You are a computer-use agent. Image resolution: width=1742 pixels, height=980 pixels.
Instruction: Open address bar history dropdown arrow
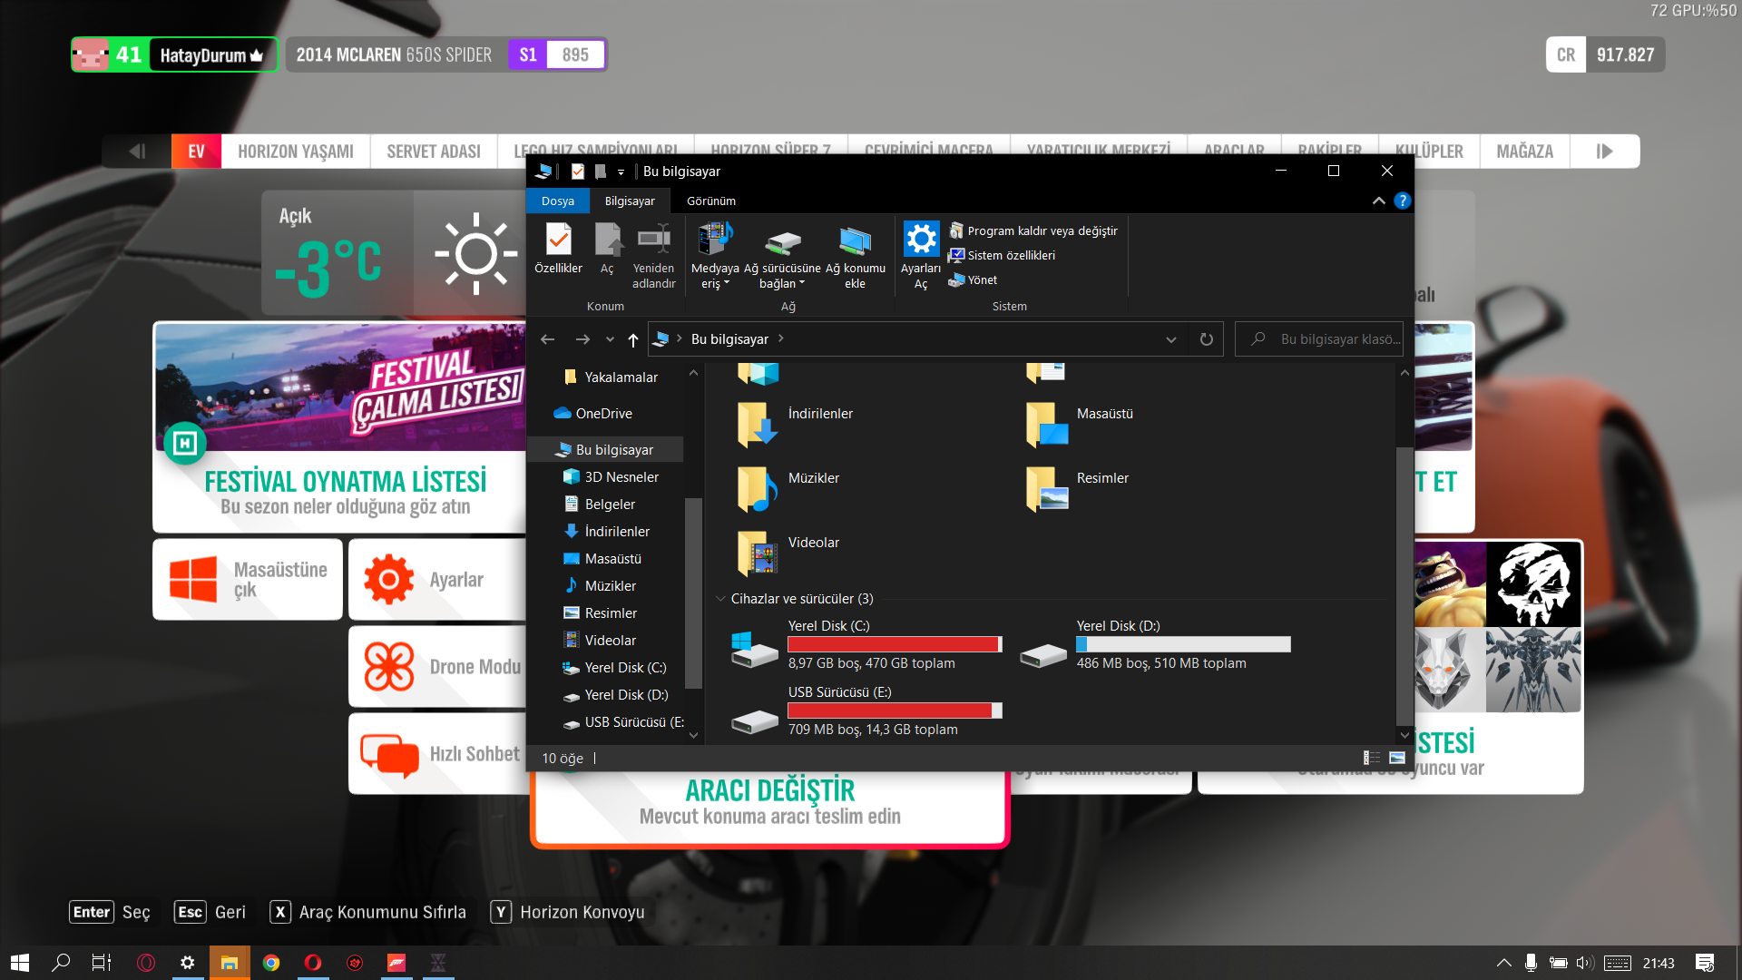1170,339
